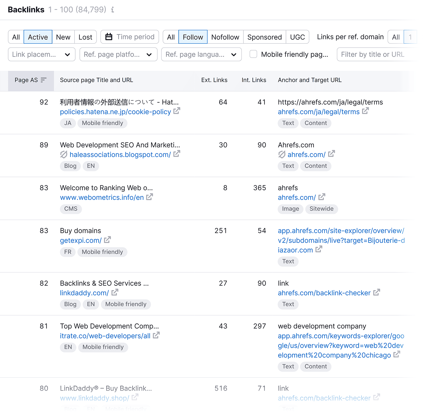Sort by the Page AS column header

pos(31,81)
